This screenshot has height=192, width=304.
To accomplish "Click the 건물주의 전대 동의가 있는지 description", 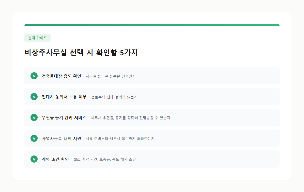I will click(115, 97).
